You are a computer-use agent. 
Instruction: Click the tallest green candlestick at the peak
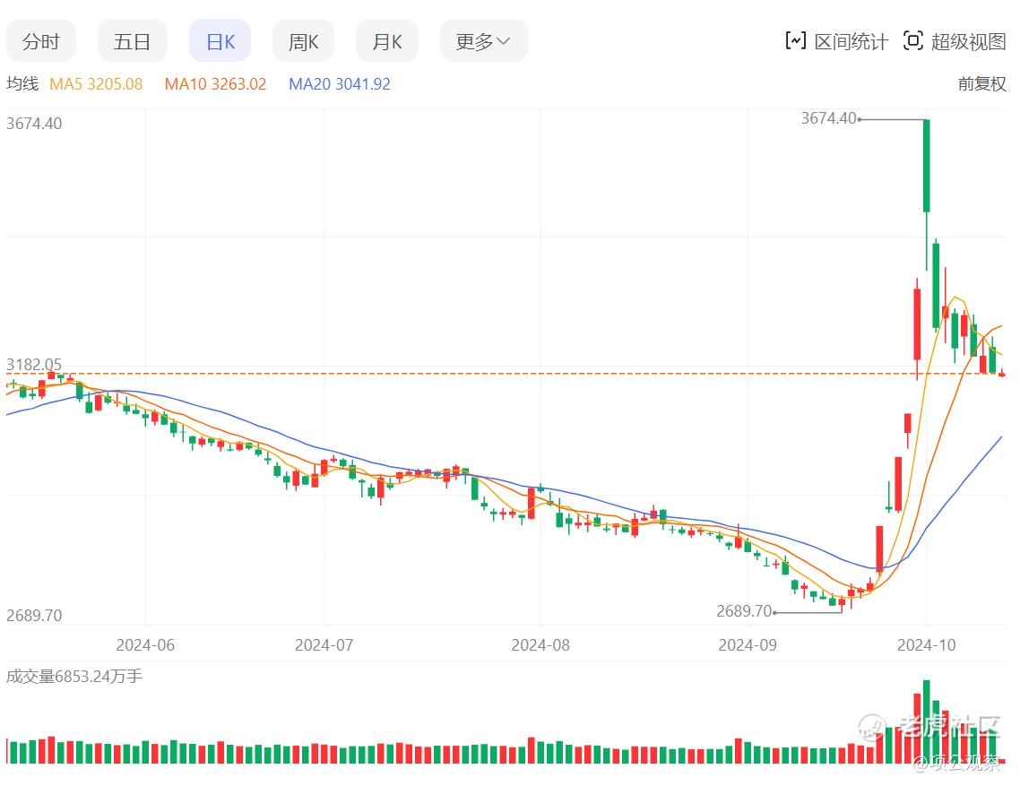pos(926,166)
